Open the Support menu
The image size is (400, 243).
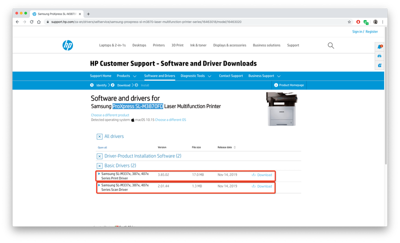(x=293, y=45)
